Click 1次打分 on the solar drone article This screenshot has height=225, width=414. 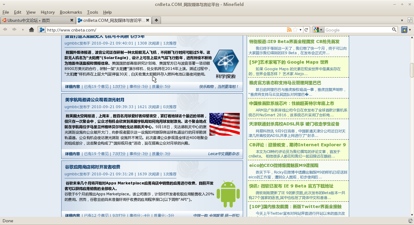point(119,87)
